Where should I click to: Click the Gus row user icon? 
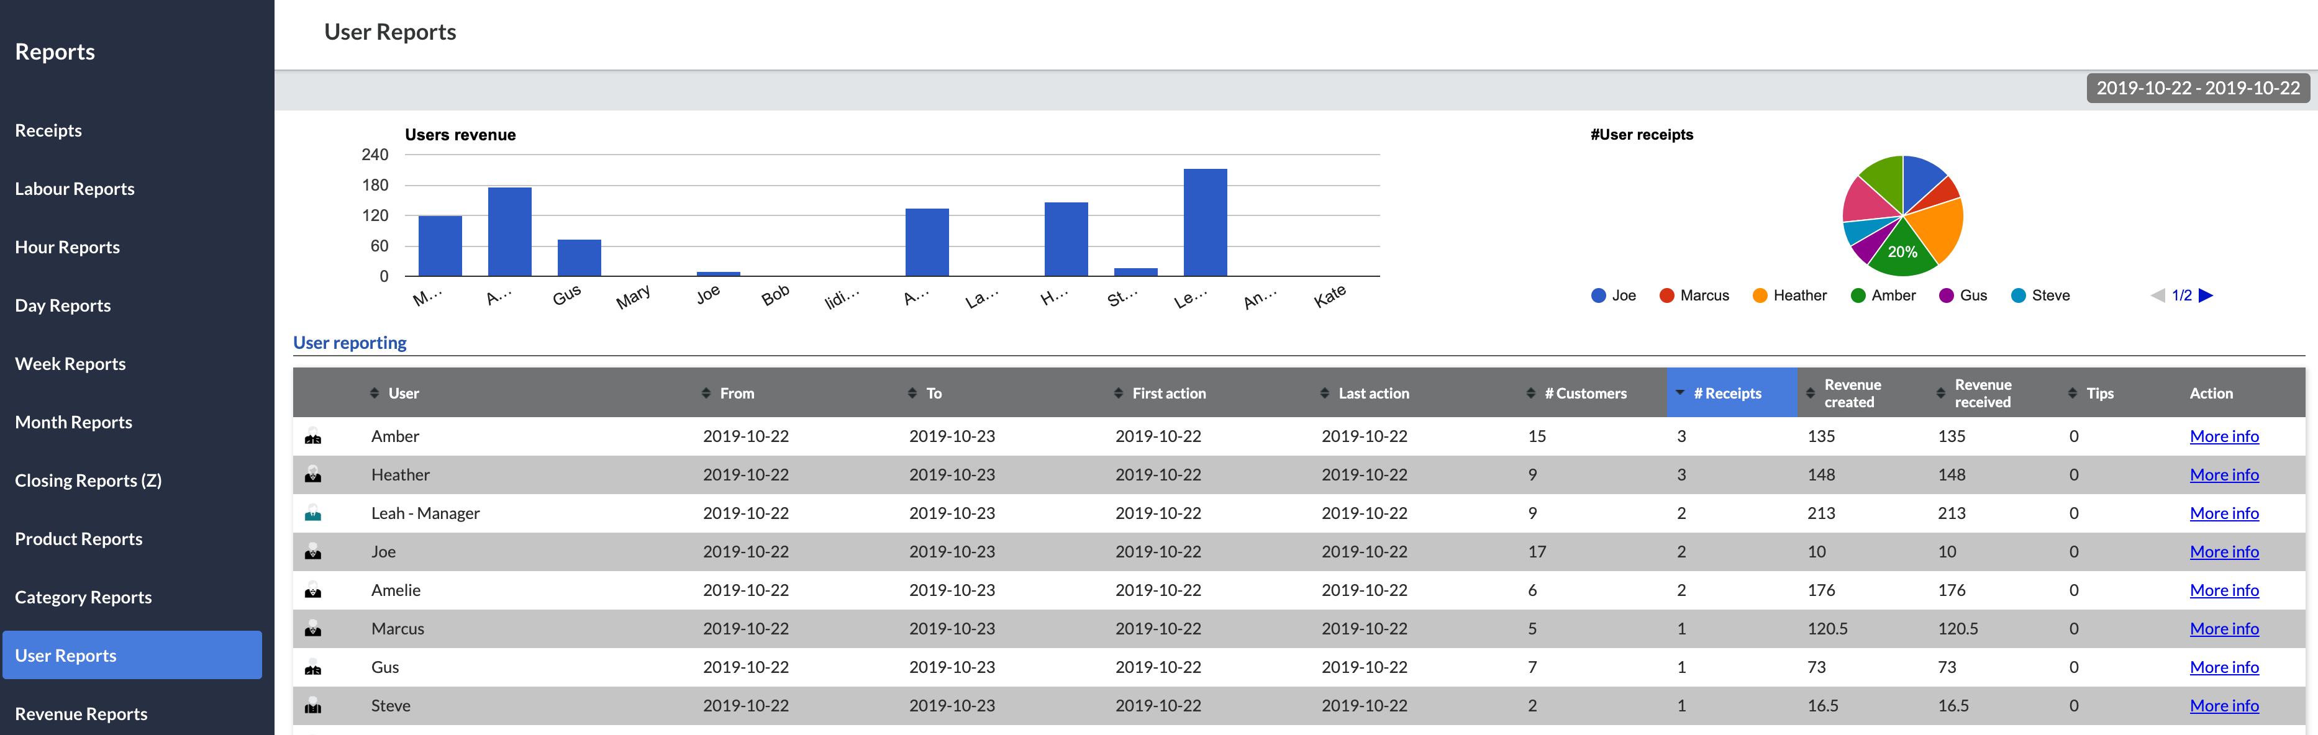(313, 667)
